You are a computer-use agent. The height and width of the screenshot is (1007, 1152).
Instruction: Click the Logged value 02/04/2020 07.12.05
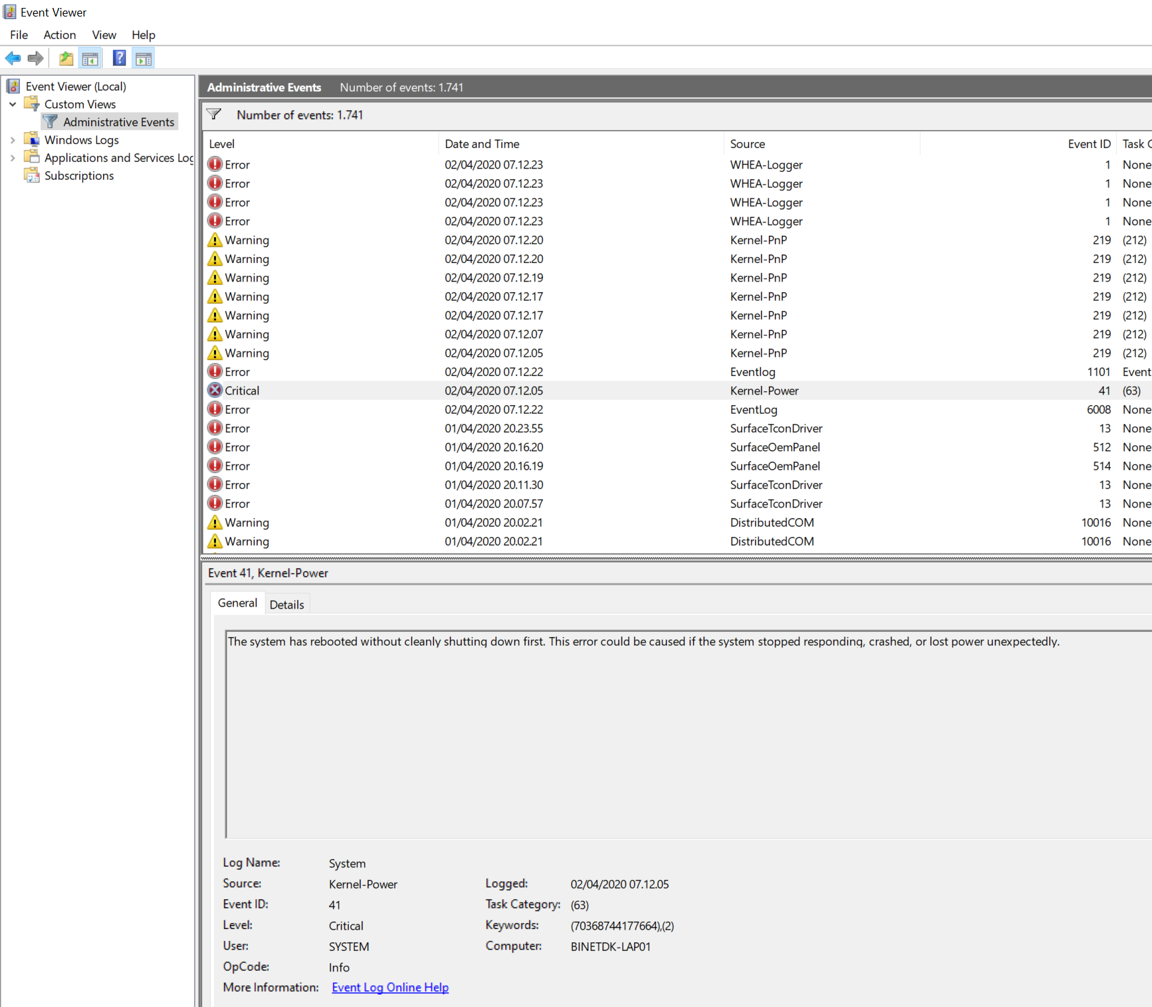coord(620,884)
